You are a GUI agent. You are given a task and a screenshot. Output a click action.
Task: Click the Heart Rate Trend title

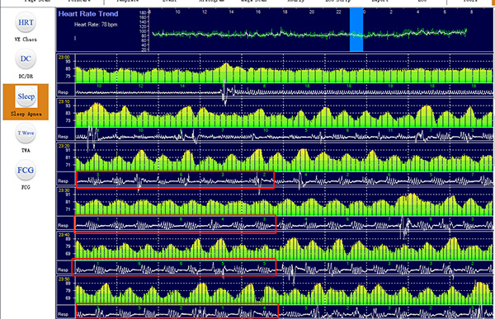pyautogui.click(x=88, y=14)
